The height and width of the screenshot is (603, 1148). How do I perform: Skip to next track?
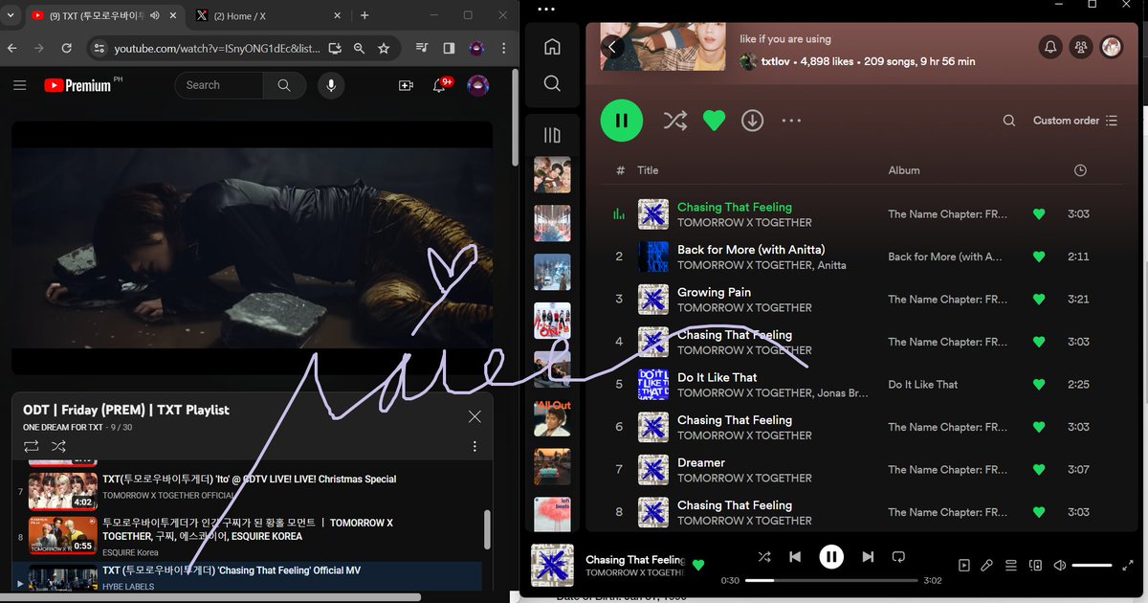tap(868, 556)
